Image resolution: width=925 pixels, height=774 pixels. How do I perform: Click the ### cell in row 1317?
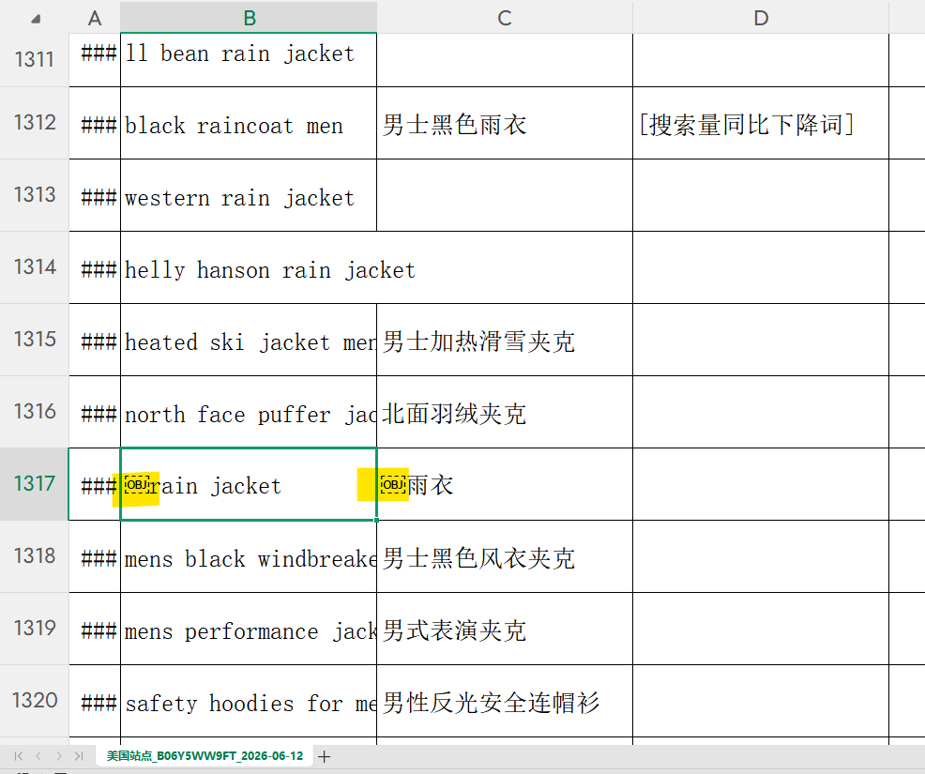click(95, 484)
